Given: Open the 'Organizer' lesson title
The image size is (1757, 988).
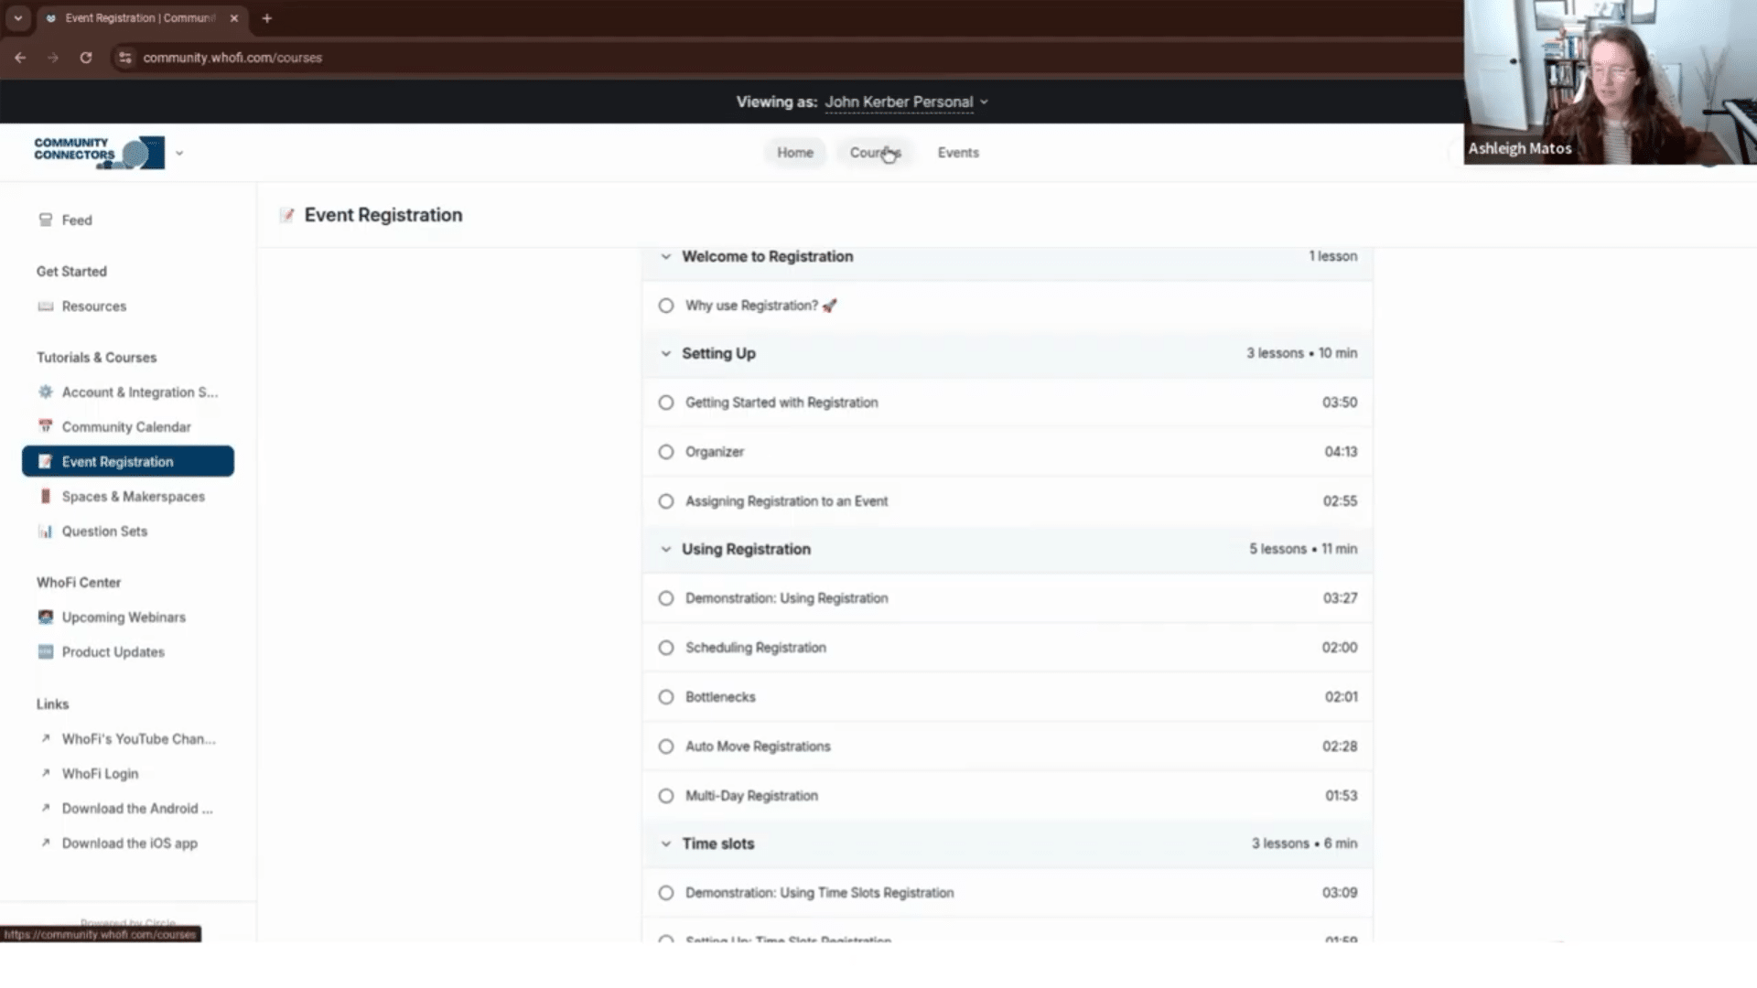Looking at the screenshot, I should point(715,452).
